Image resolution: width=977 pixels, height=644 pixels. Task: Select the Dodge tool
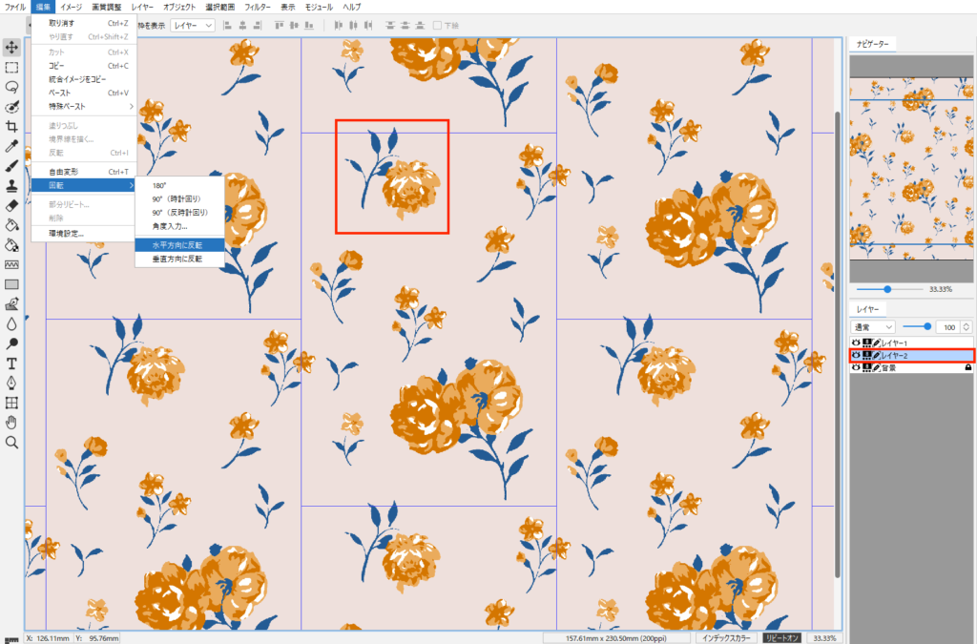[11, 343]
